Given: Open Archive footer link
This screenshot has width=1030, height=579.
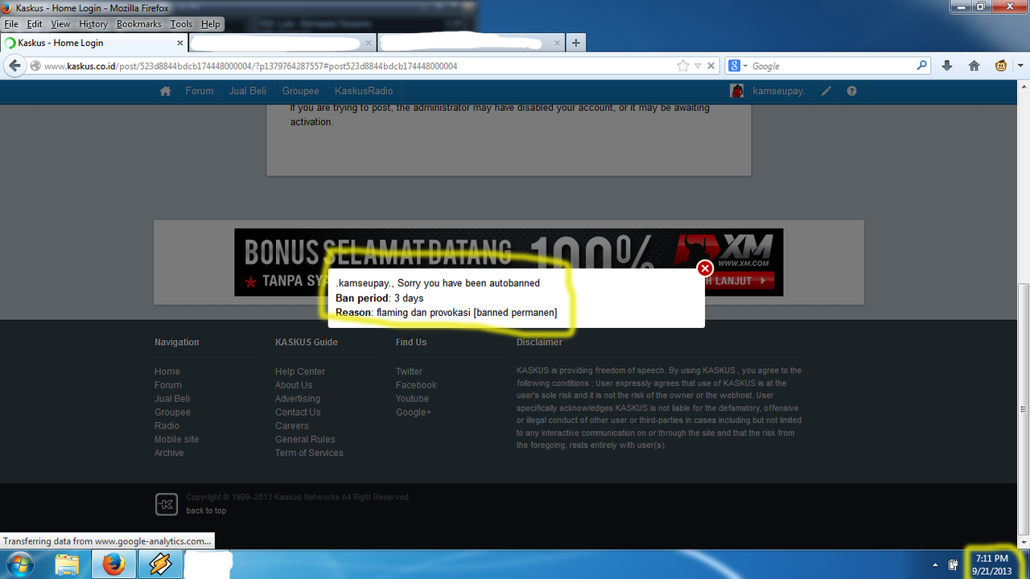Looking at the screenshot, I should (x=169, y=453).
